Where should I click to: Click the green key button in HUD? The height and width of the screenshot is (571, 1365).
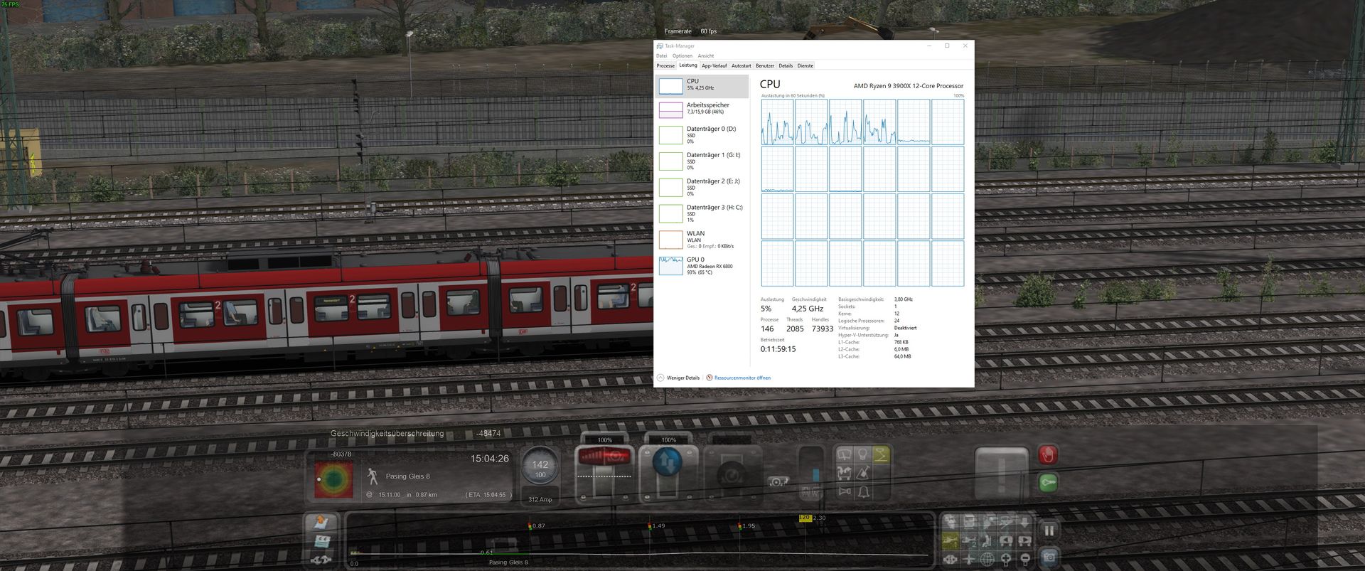pos(1047,483)
